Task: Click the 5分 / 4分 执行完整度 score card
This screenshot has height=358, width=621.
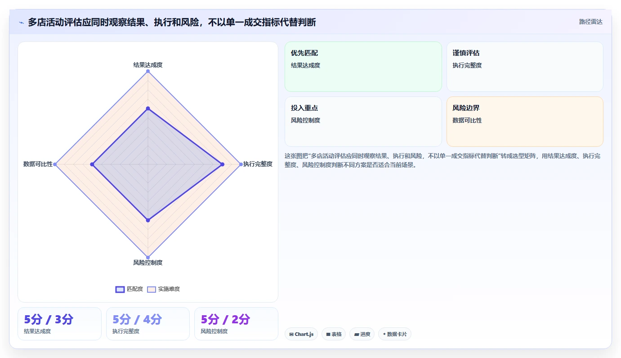Action: coord(148,324)
